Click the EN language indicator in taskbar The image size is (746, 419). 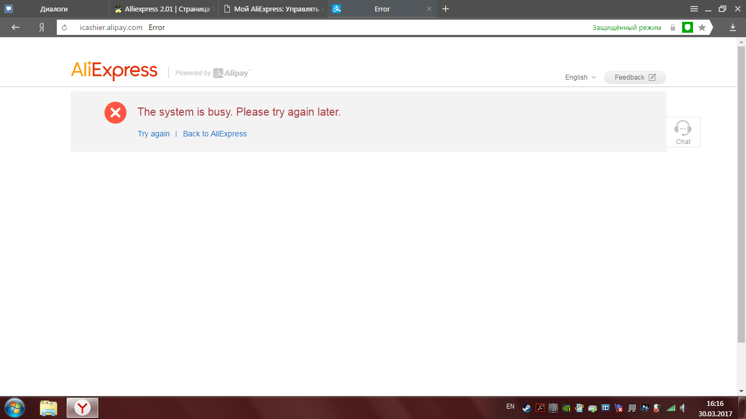click(511, 406)
